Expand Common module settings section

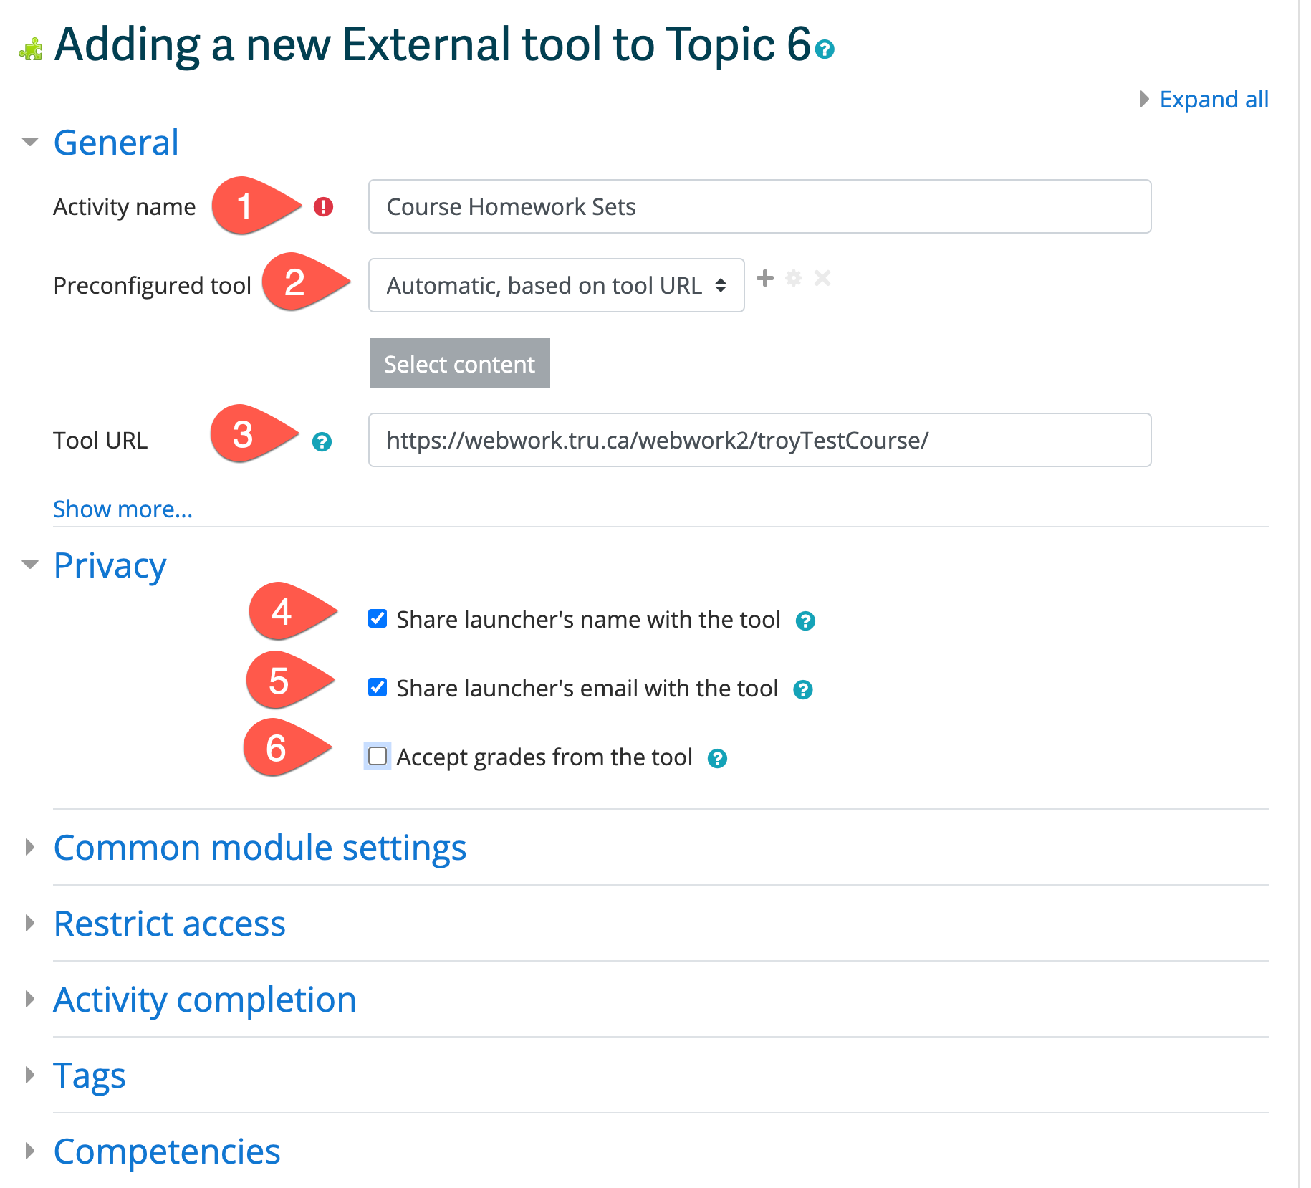pos(259,848)
